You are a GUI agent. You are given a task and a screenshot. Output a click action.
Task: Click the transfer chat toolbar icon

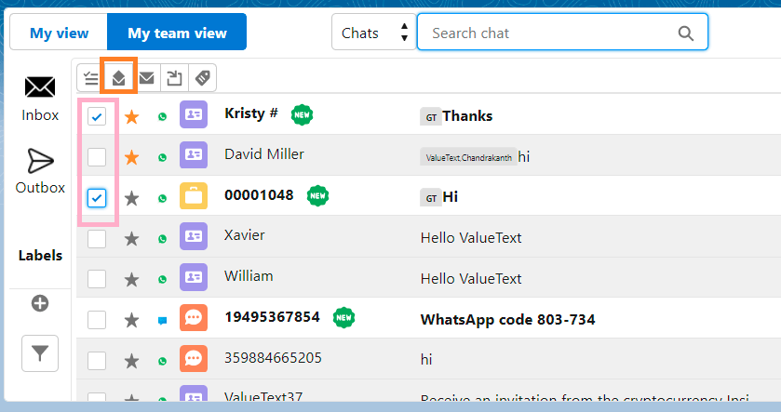pos(174,78)
